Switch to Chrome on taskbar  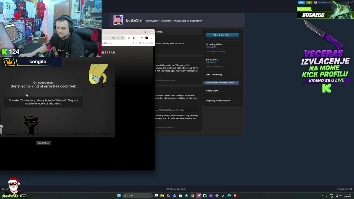click(192, 196)
